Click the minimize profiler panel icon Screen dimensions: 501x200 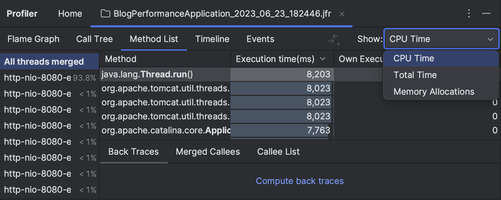pos(486,14)
